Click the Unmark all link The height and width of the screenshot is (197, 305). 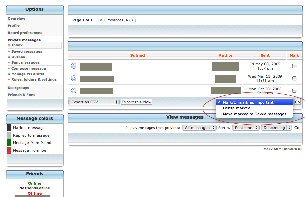coord(292,149)
